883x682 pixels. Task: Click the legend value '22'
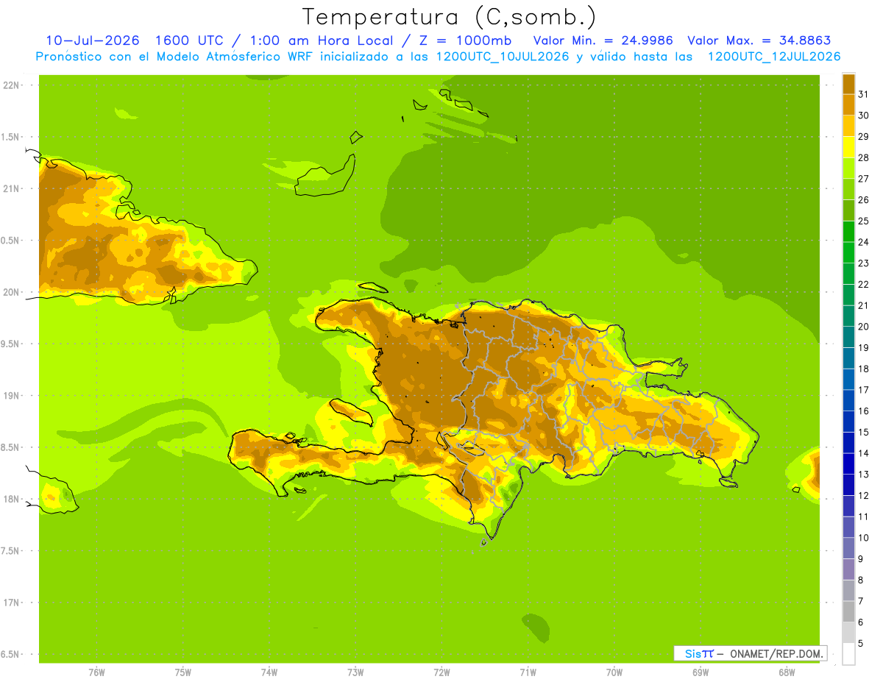pyautogui.click(x=864, y=284)
